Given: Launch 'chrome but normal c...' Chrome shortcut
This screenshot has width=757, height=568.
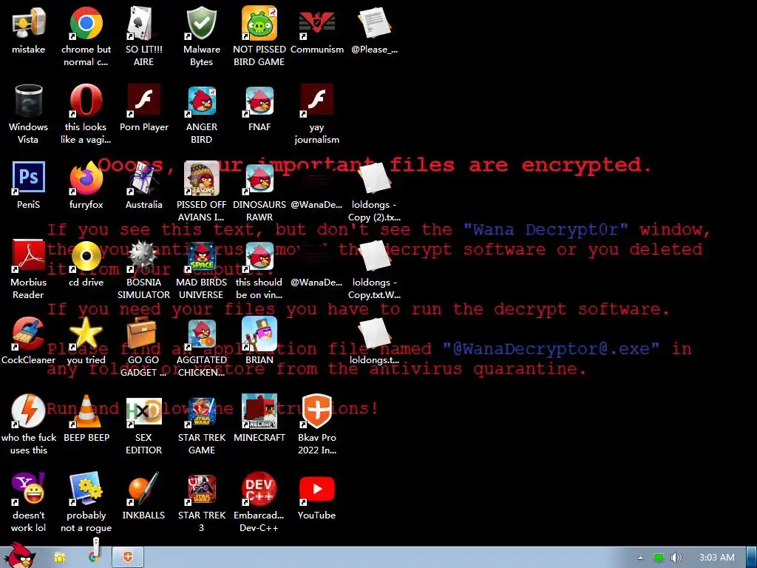Looking at the screenshot, I should pos(86,24).
